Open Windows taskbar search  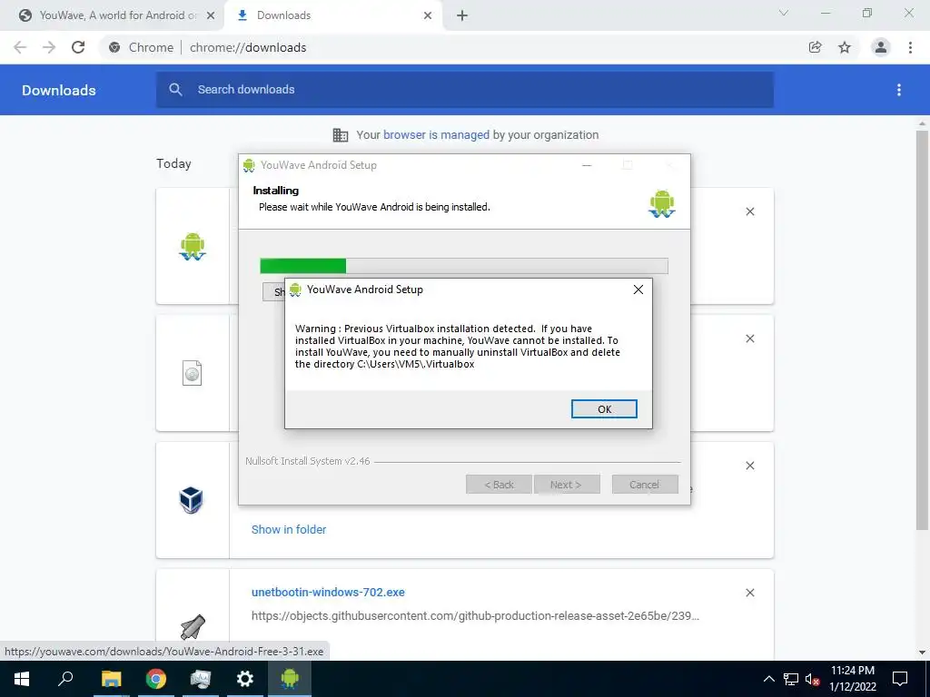click(x=65, y=679)
